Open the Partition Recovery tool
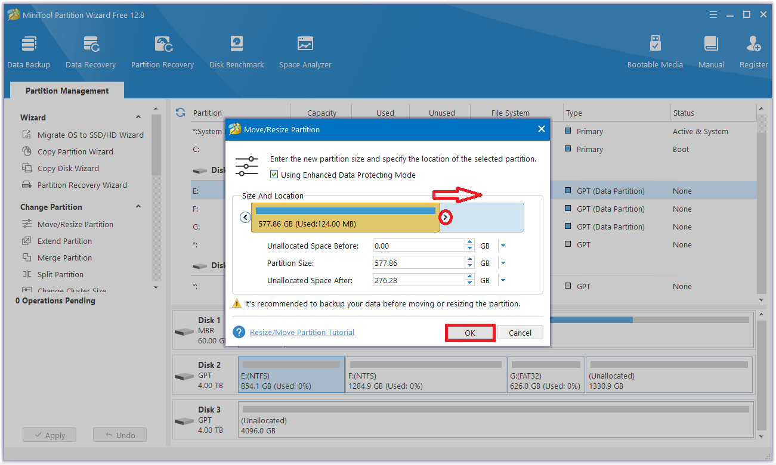 point(162,52)
